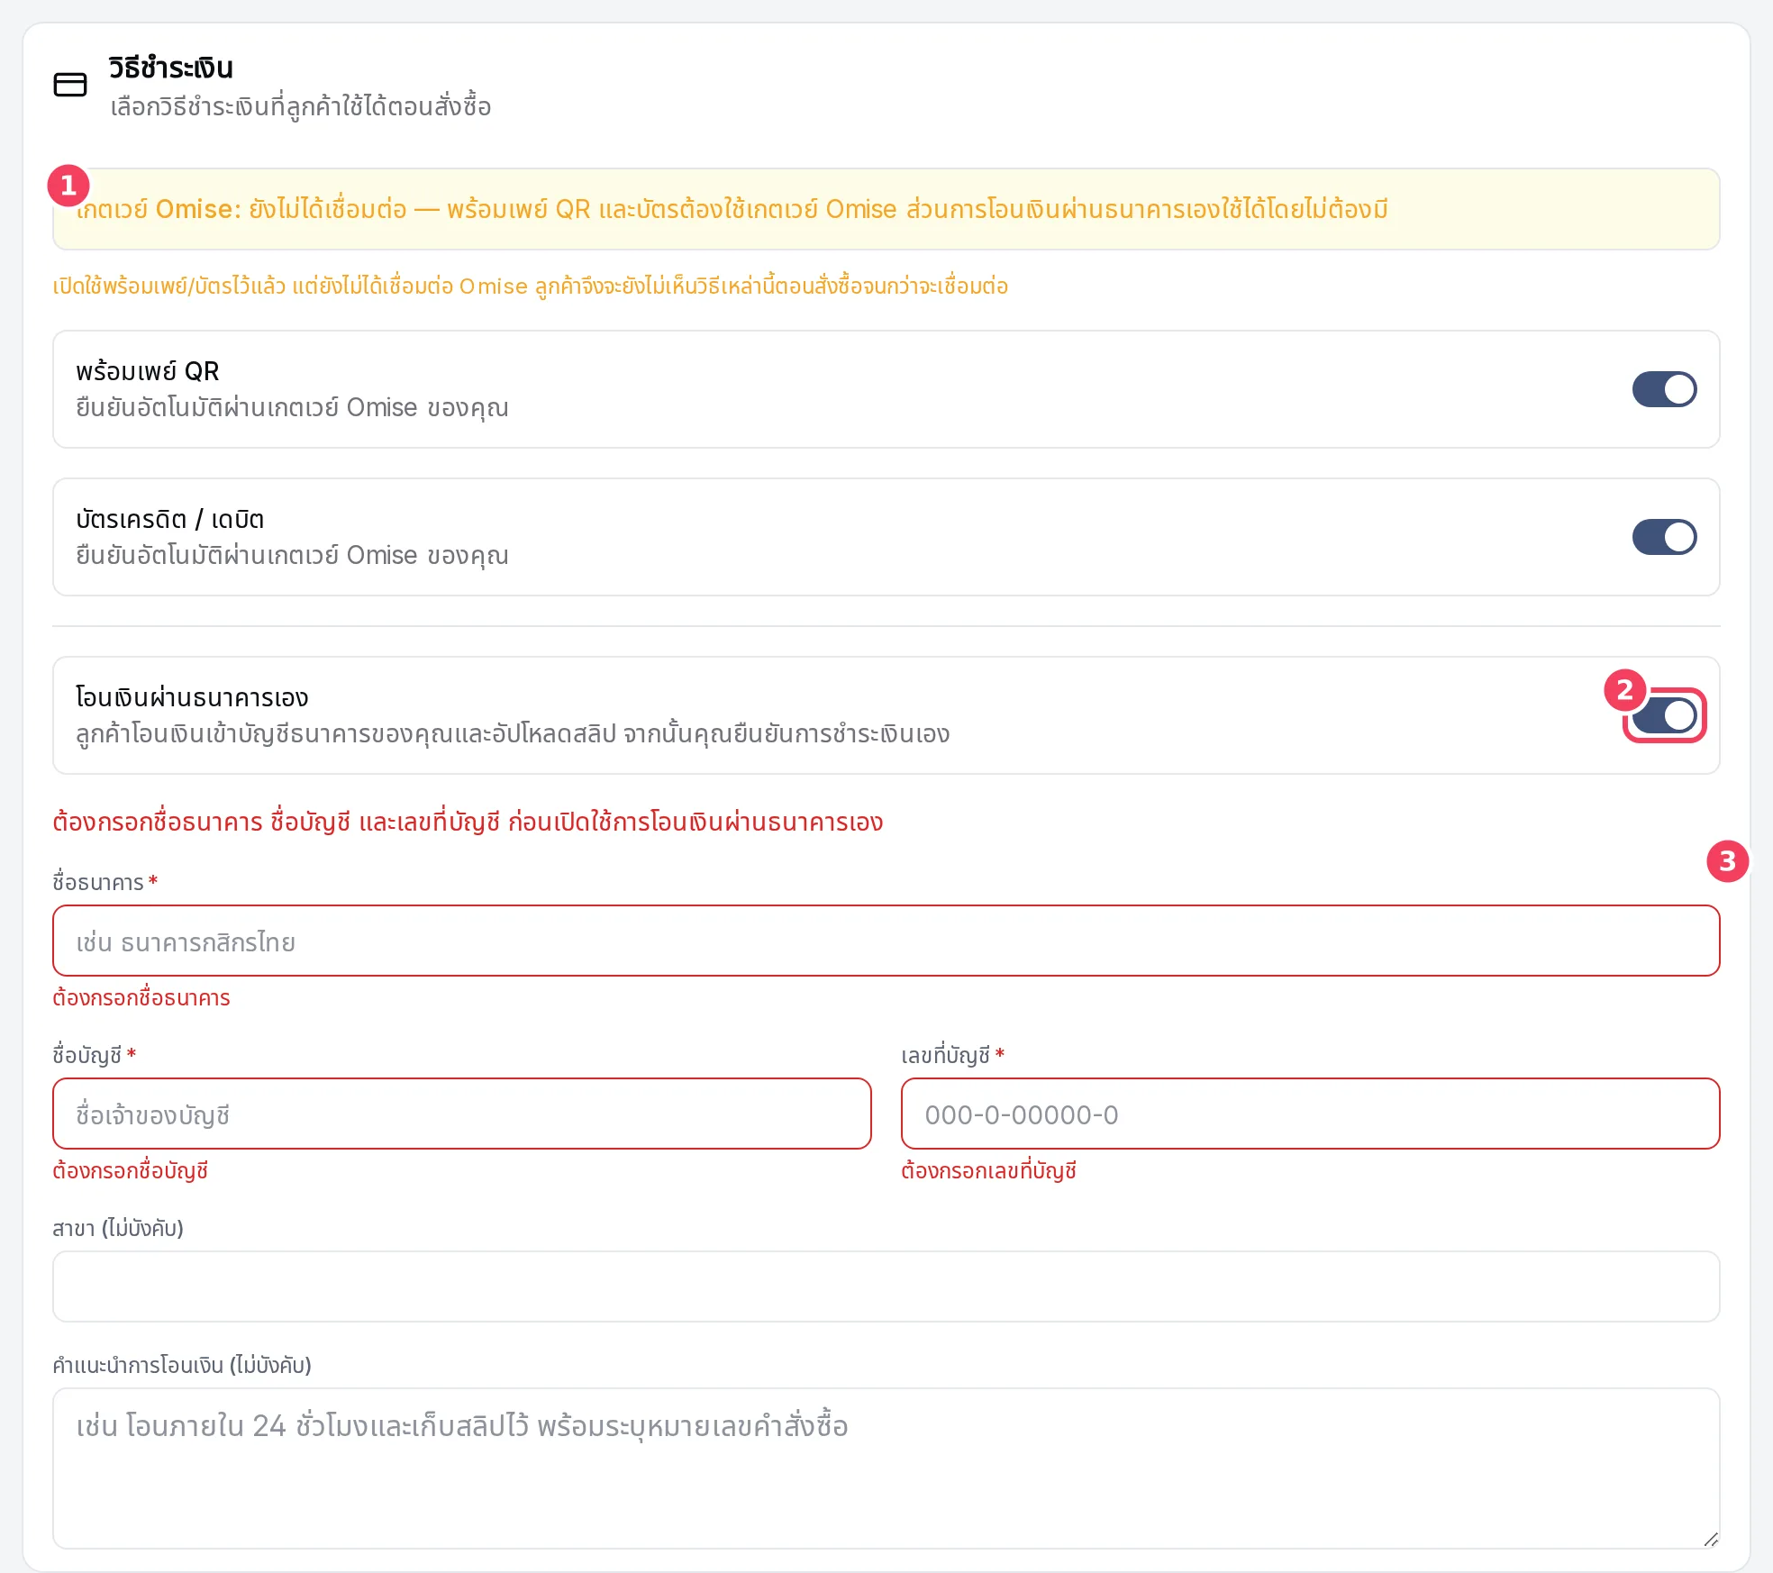Focus the ชื่อธนาคาร input field
The width and height of the screenshot is (1773, 1573).
(x=886, y=941)
